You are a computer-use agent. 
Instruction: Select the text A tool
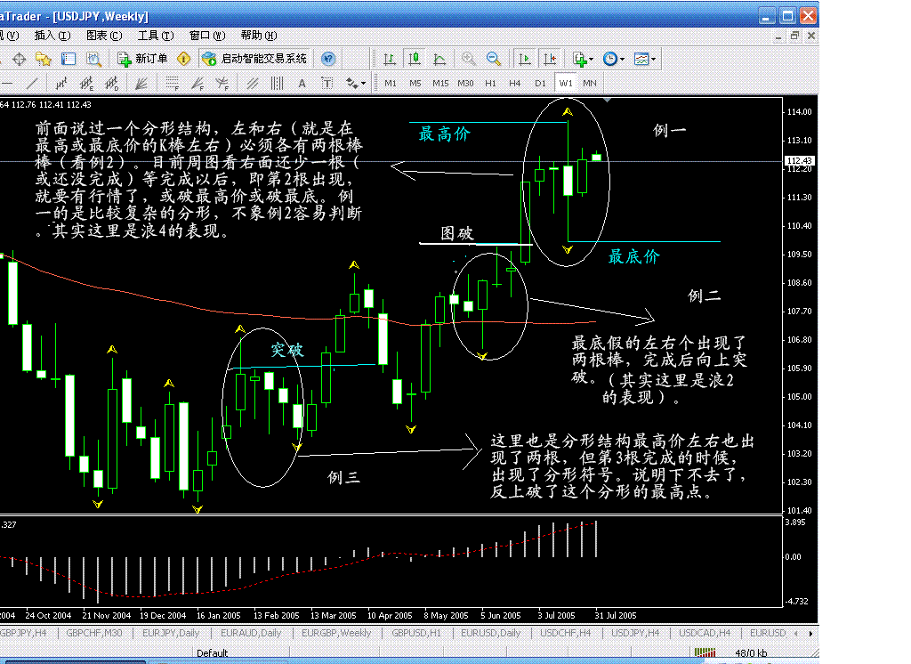click(302, 84)
